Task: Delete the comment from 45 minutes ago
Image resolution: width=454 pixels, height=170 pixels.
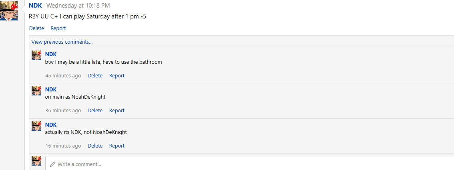Action: (95, 75)
